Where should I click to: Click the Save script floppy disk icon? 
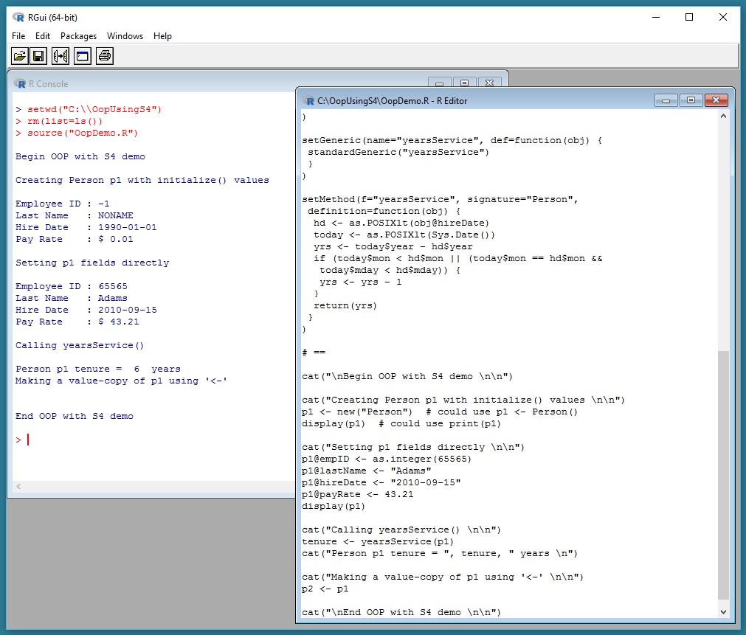pyautogui.click(x=39, y=56)
